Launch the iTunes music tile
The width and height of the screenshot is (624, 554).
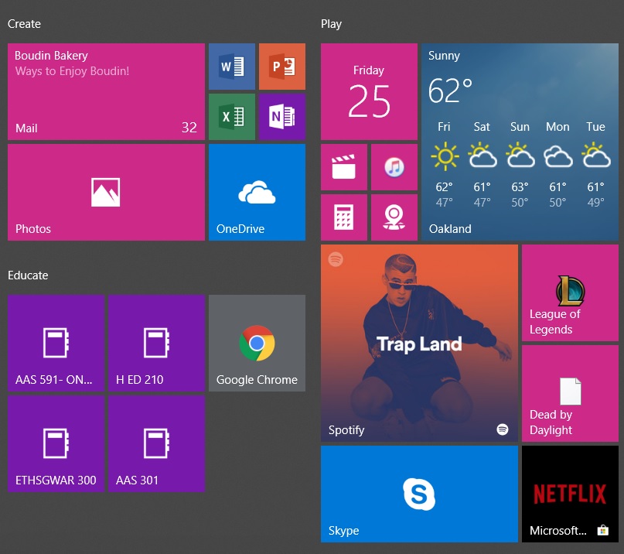click(394, 167)
